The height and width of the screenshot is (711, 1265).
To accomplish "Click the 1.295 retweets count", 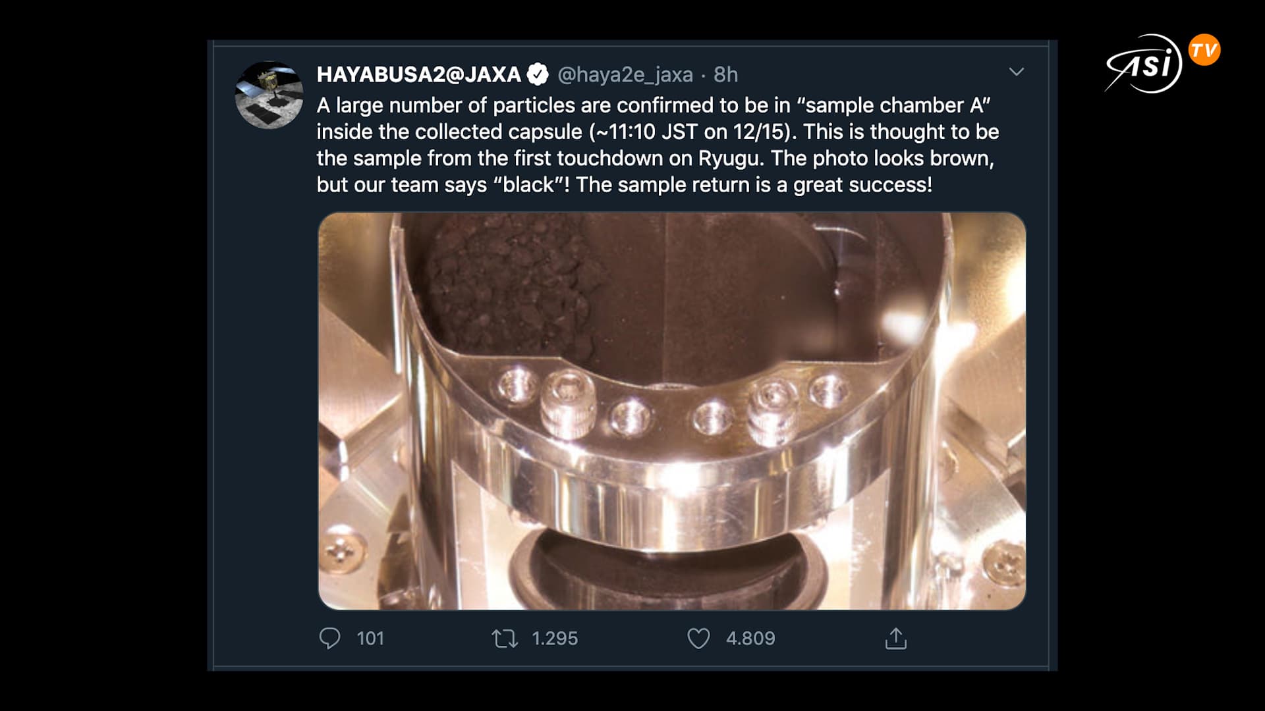I will click(554, 639).
